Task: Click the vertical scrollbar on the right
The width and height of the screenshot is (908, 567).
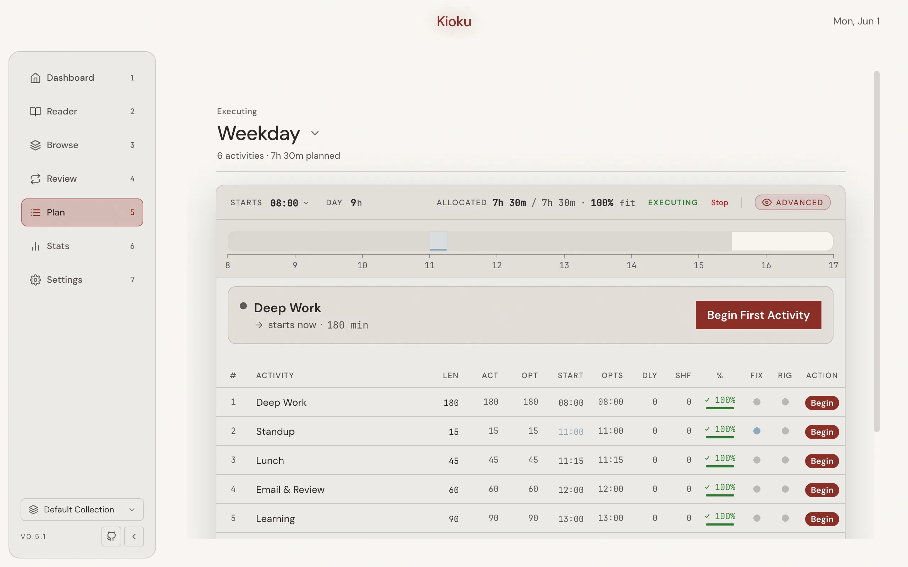Action: [x=876, y=251]
